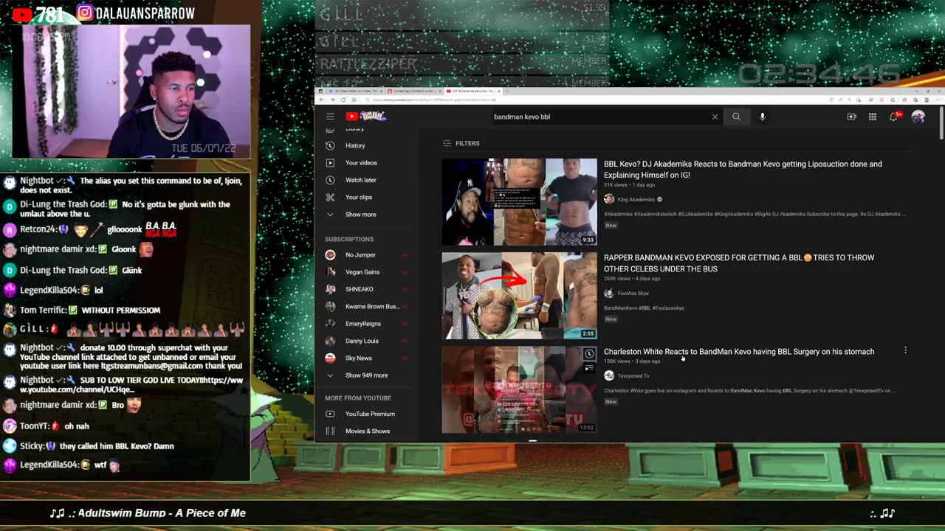Screen dimensions: 945x531
Task: Click the No Jumper channel avatar
Action: 330,254
